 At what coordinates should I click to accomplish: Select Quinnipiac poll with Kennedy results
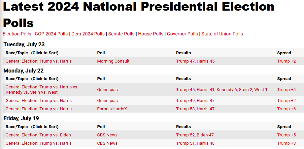tap(107, 90)
